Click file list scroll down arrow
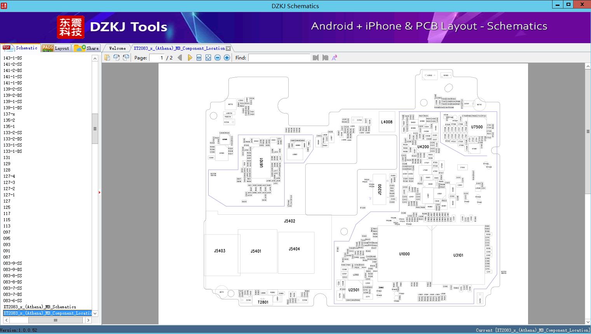The width and height of the screenshot is (591, 334). point(95,313)
